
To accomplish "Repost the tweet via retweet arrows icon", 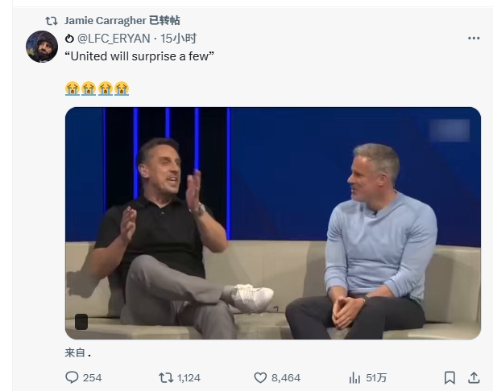I will (165, 377).
